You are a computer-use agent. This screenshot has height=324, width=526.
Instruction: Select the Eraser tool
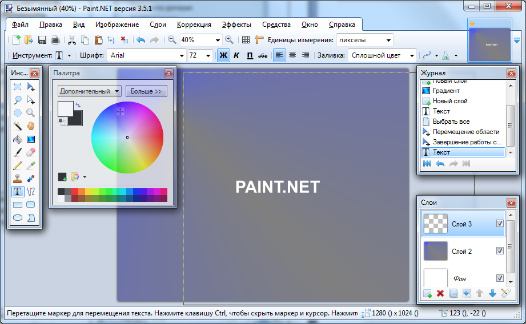click(30, 152)
